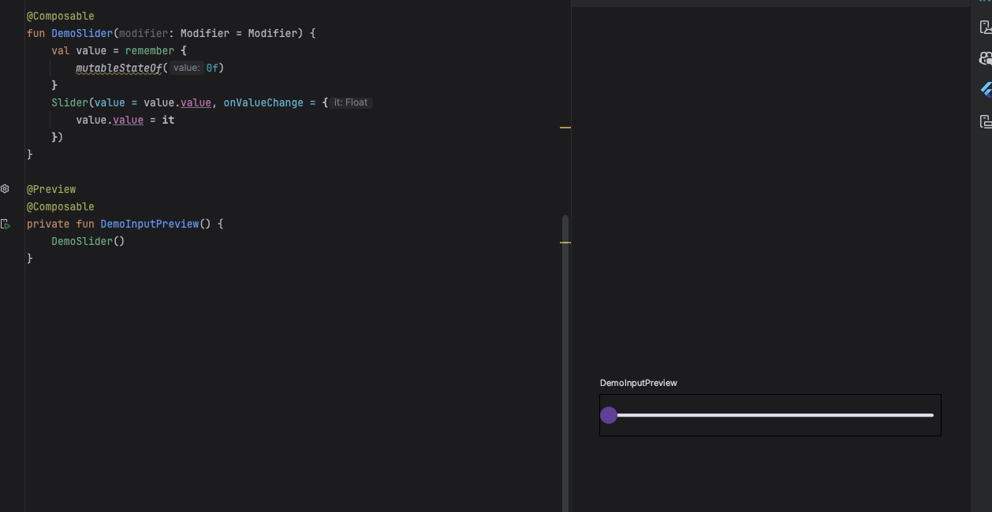Jump to the lower yellow warning stripe marker
992x512 pixels.
click(565, 243)
